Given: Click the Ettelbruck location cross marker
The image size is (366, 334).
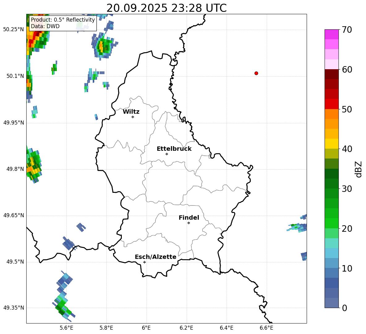Looking at the screenshot, I should (167, 154).
